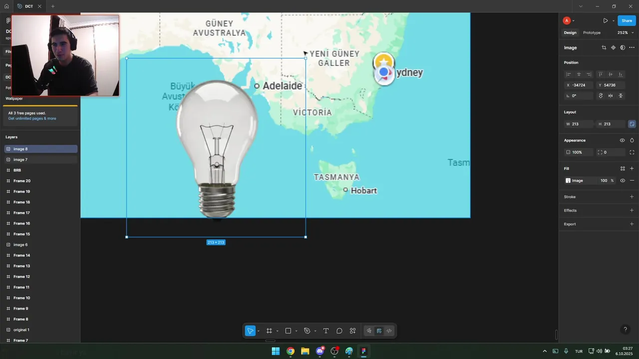Align selection to the top

[x=601, y=74]
